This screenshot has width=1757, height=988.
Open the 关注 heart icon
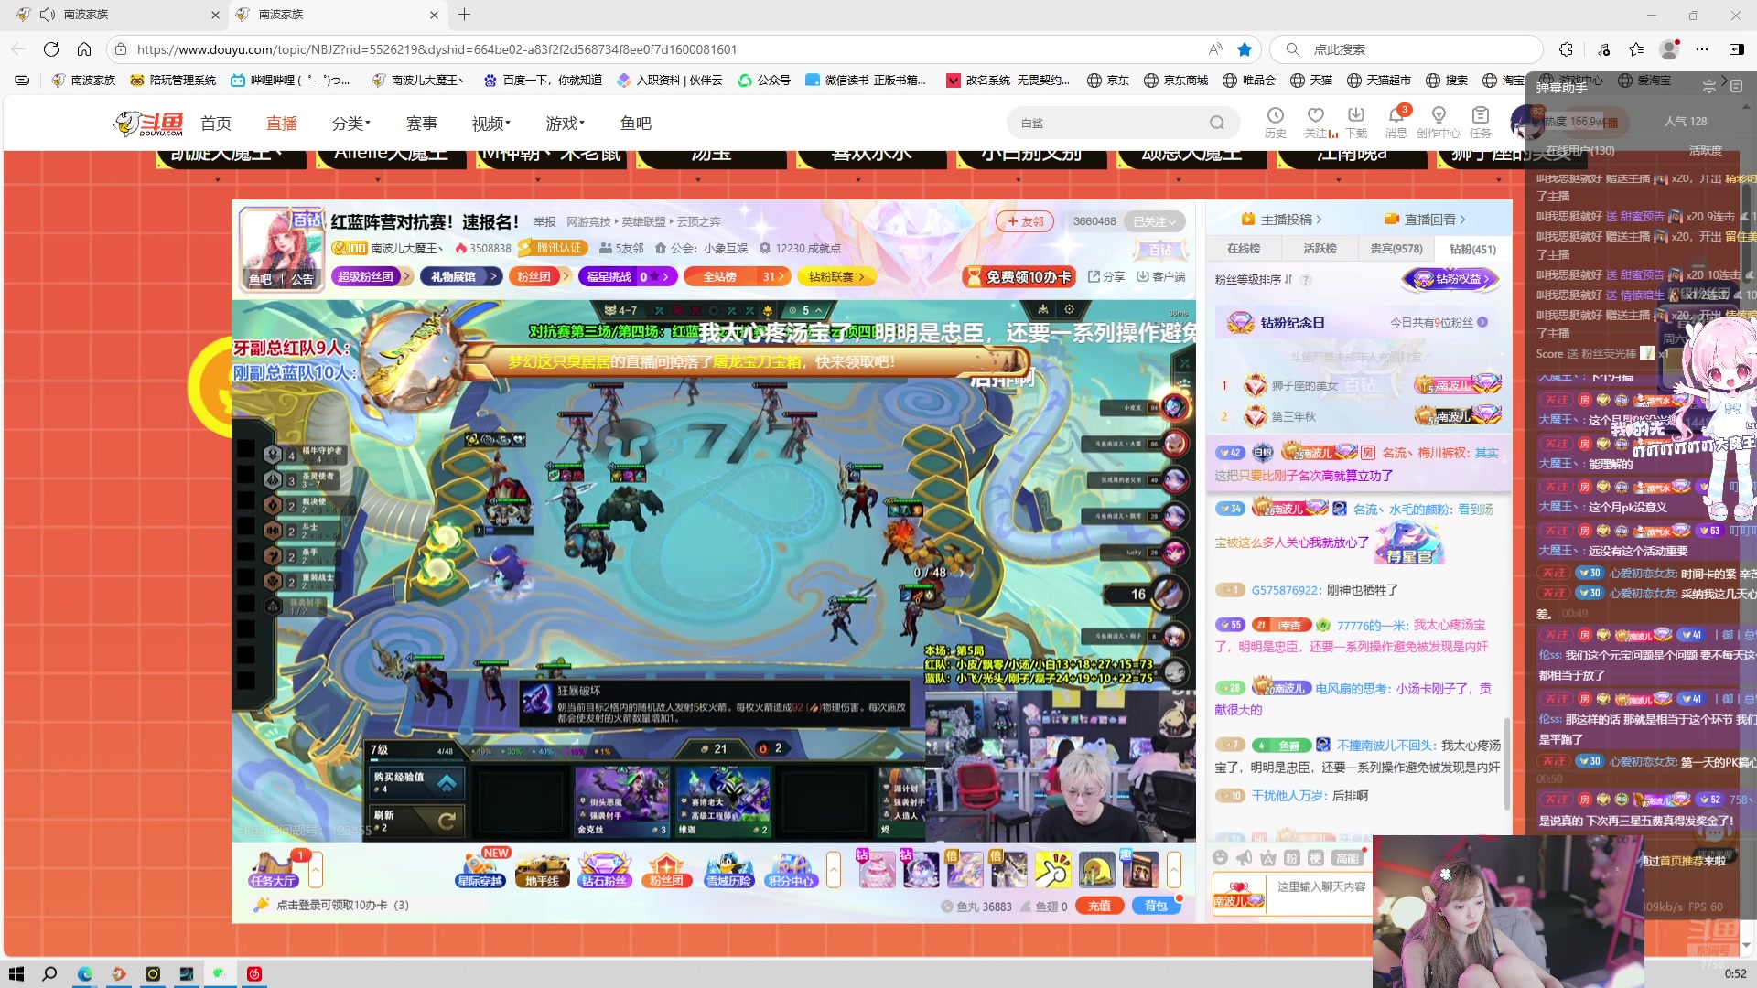1316,122
